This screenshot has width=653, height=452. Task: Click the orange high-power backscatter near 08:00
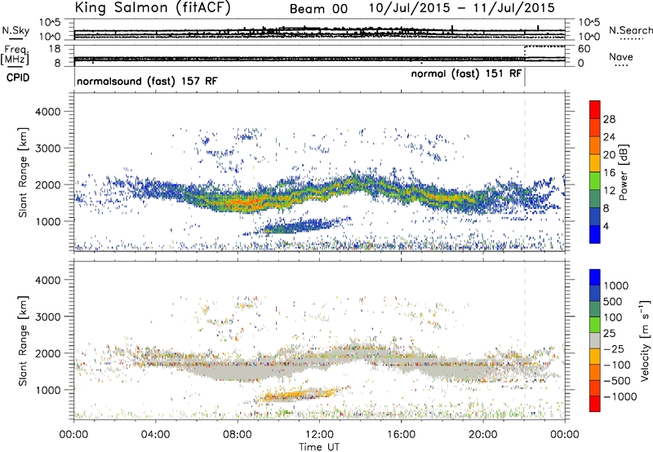pyautogui.click(x=243, y=203)
